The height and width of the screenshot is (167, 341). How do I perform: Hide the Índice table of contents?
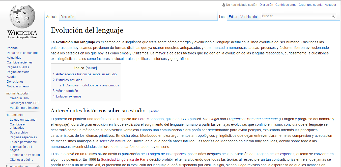[x=91, y=68]
